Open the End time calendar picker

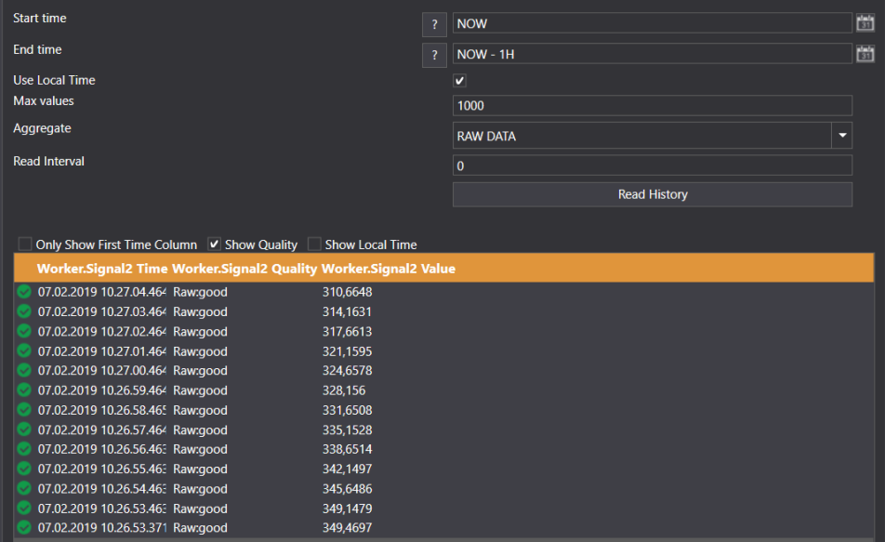pos(865,55)
